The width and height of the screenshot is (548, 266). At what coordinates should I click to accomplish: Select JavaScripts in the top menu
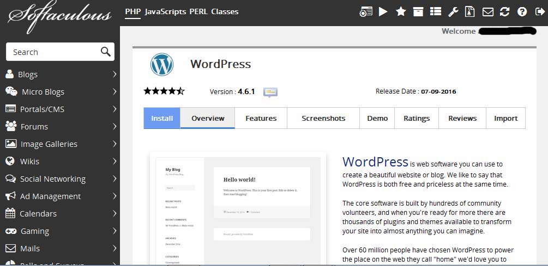pos(165,11)
